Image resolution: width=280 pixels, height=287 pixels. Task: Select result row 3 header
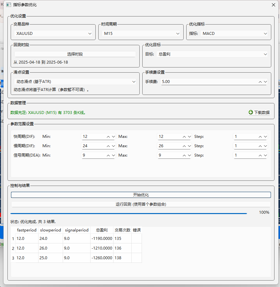[x=13, y=258]
